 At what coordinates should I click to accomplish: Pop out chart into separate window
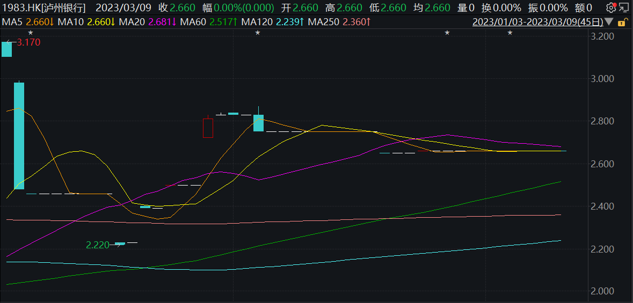click(x=624, y=8)
